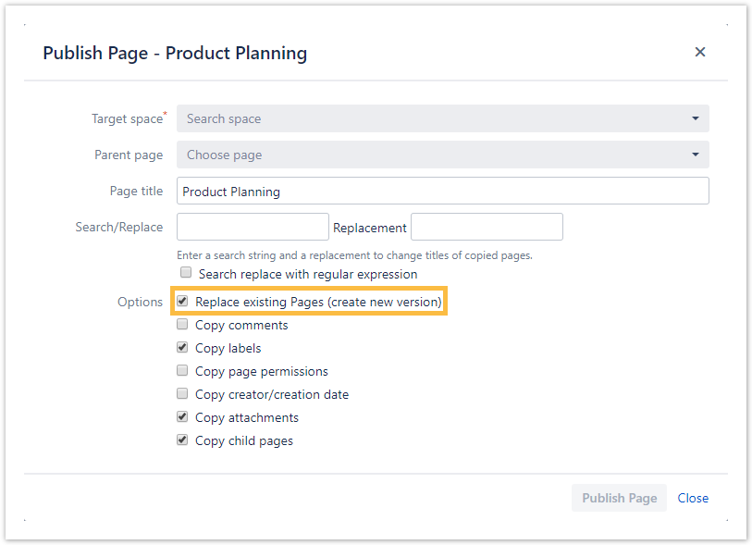This screenshot has width=752, height=545.
Task: Click the Options section label
Action: 140,302
